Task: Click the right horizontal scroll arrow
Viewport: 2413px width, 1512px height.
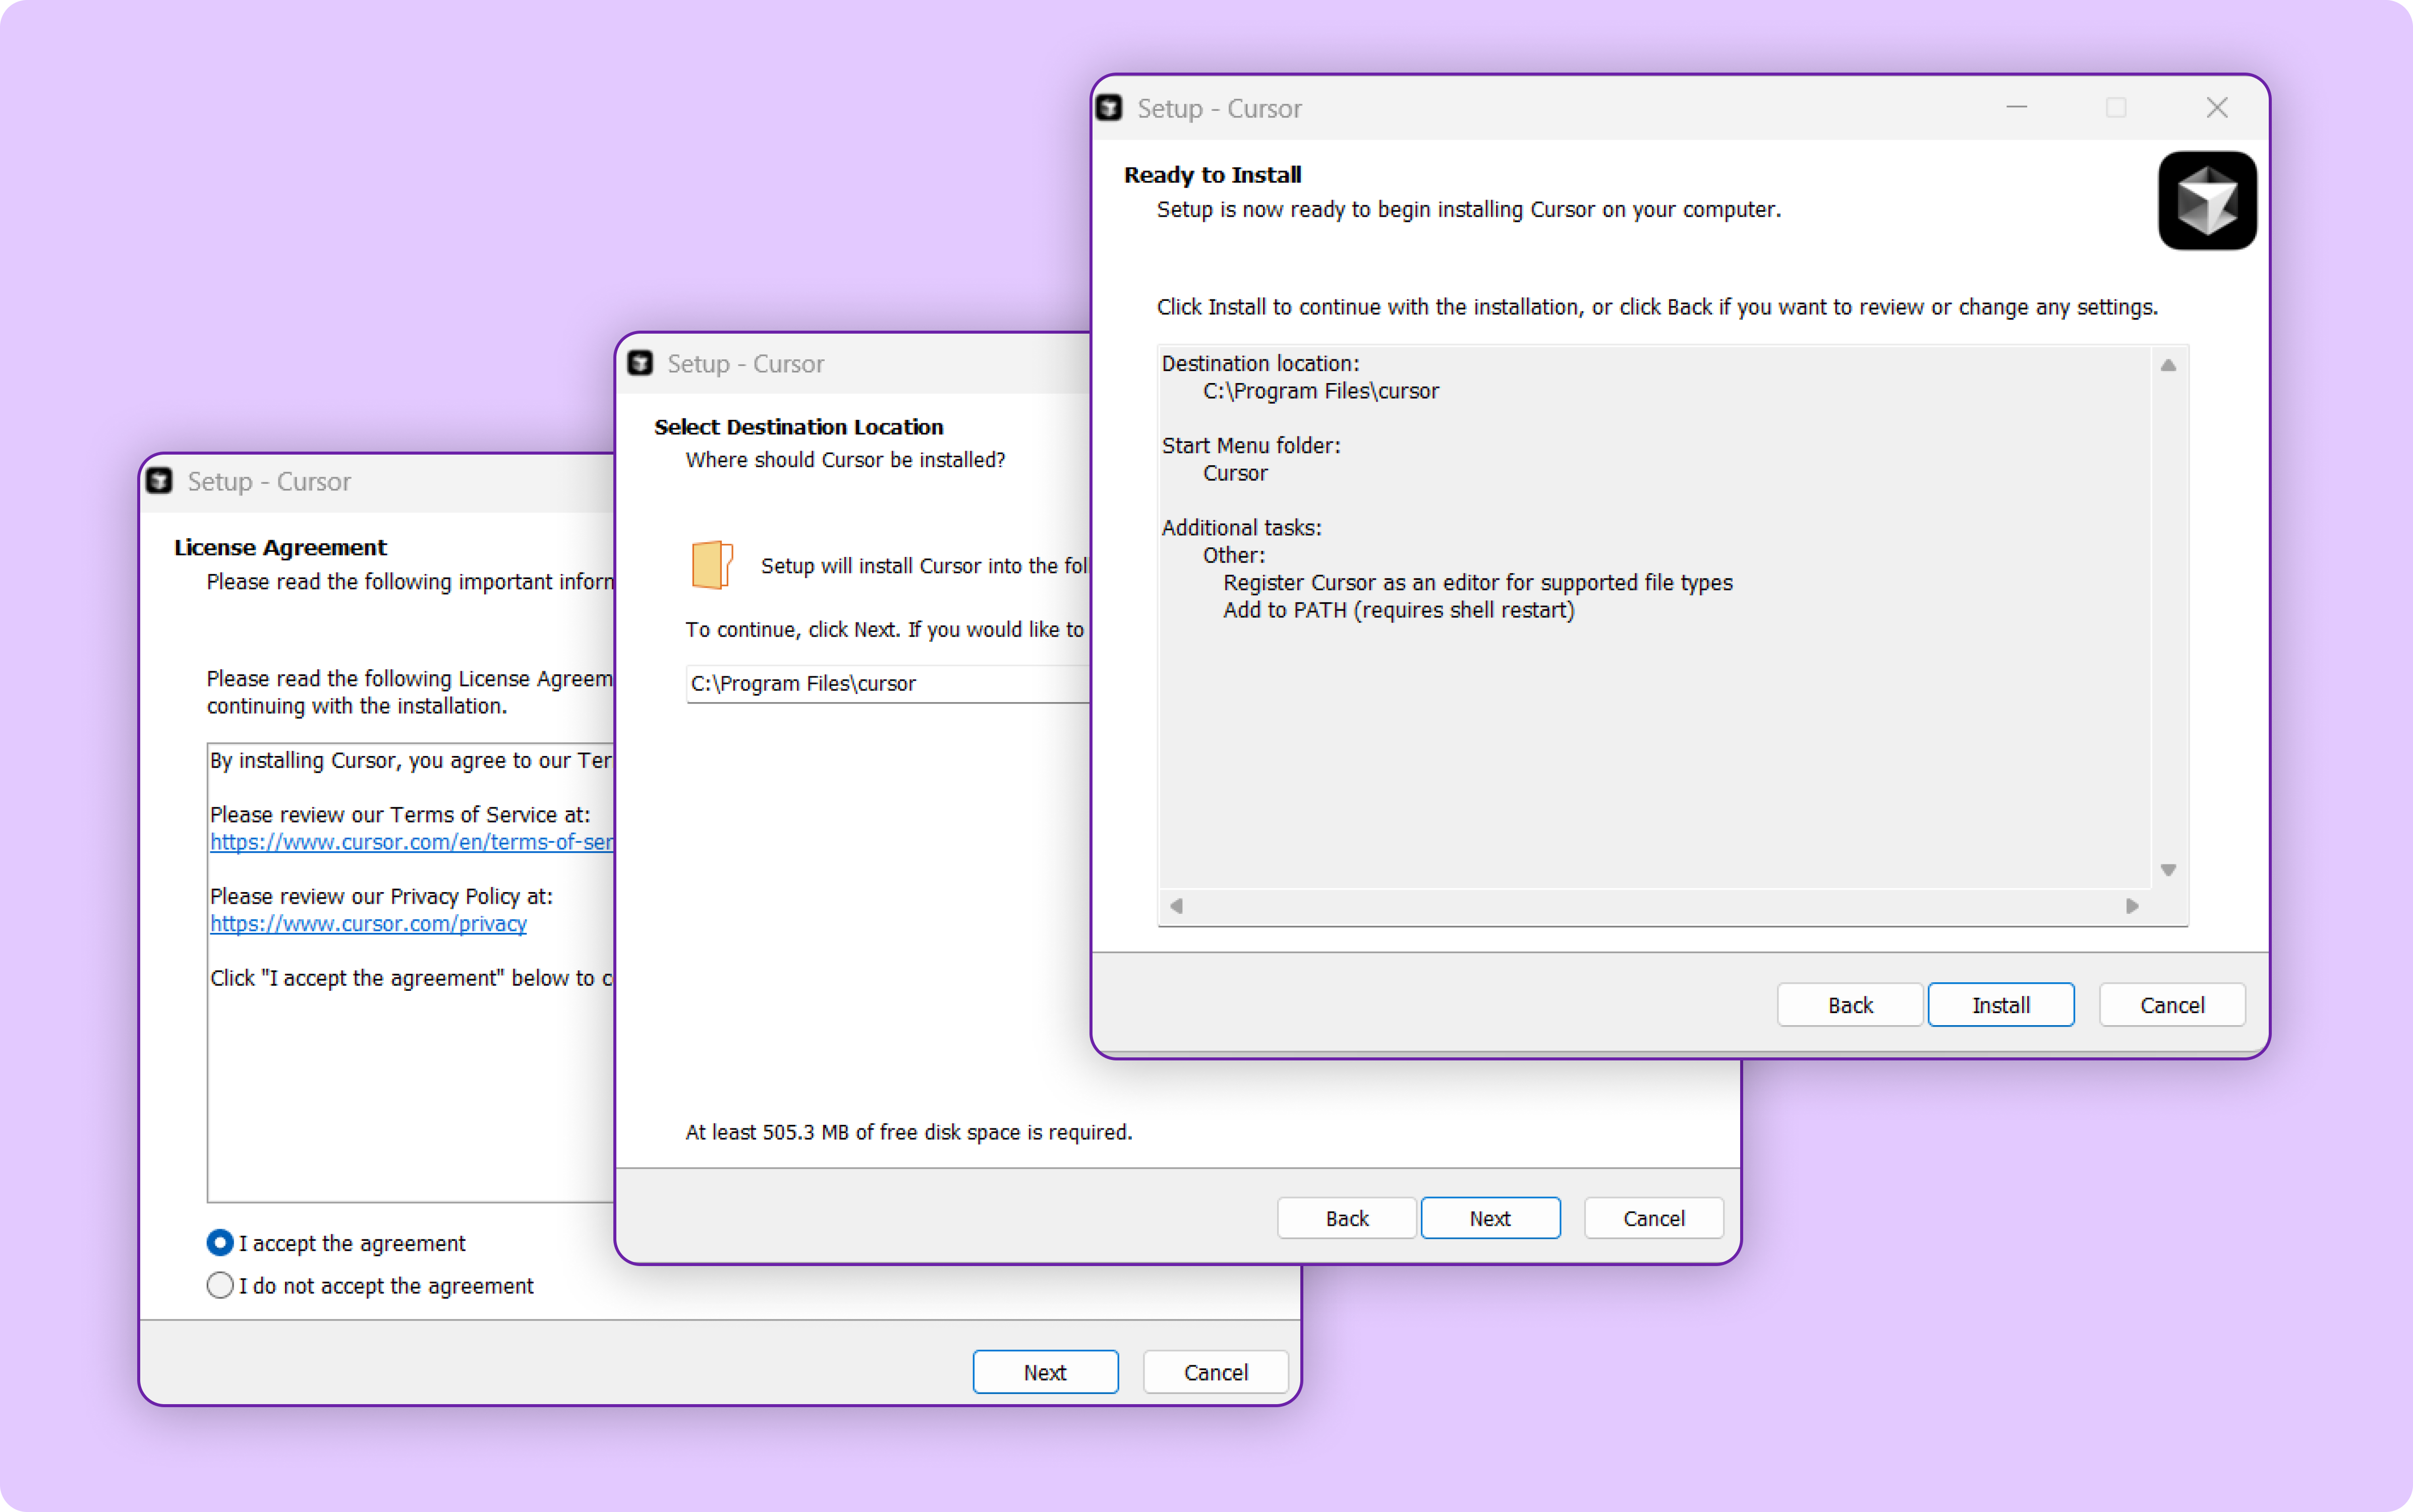Action: point(2133,906)
